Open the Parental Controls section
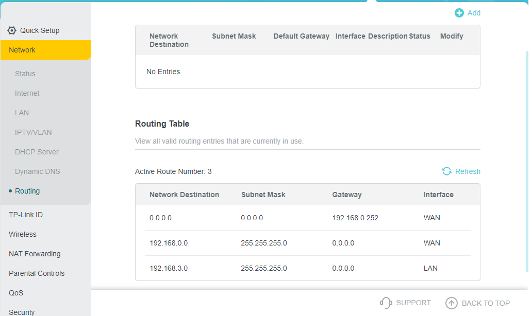Screen dimensions: 532x316 (x=37, y=273)
